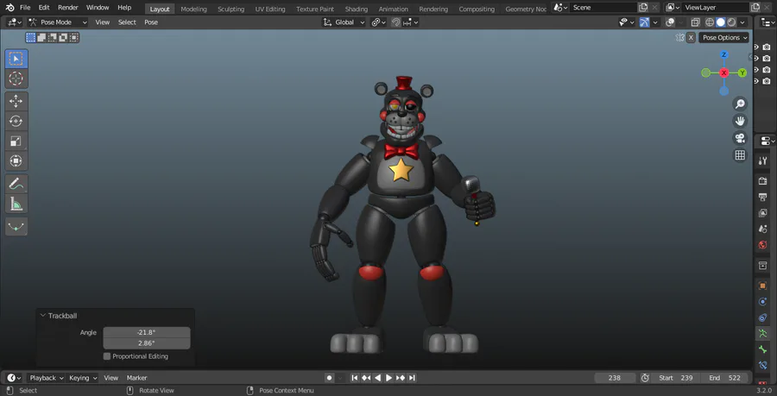Adjust the 2.86° trackball angle field

147,343
